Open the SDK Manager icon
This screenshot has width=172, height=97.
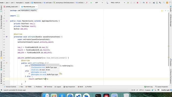click(x=160, y=3)
